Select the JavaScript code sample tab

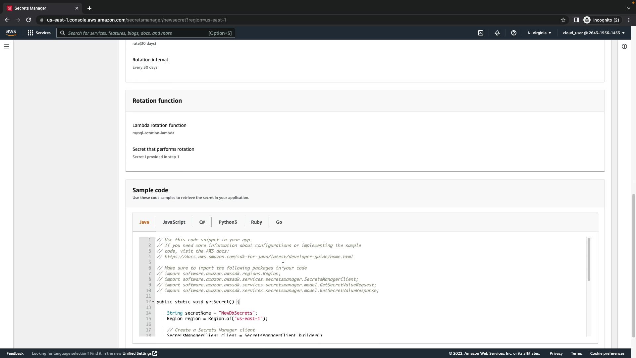point(174,222)
